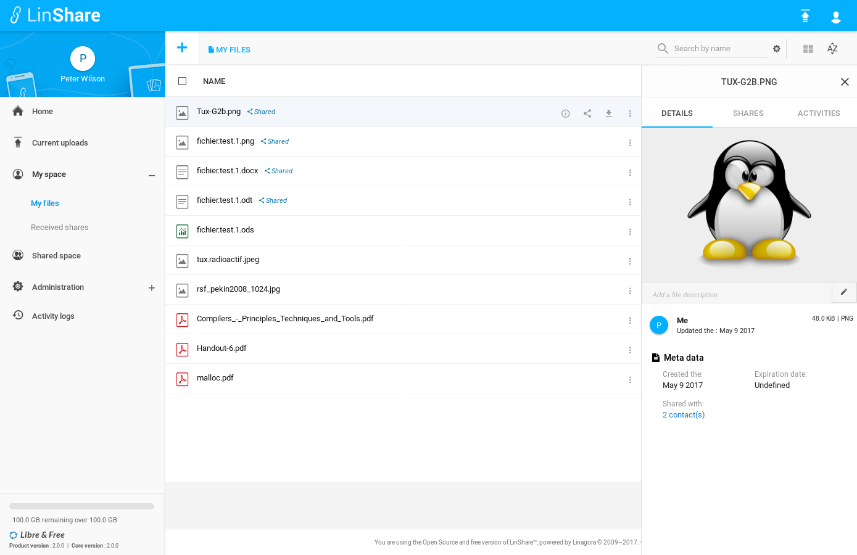Select the tux.radioactif.jpeg file name
Screen dimensions: 857x555
click(x=228, y=260)
